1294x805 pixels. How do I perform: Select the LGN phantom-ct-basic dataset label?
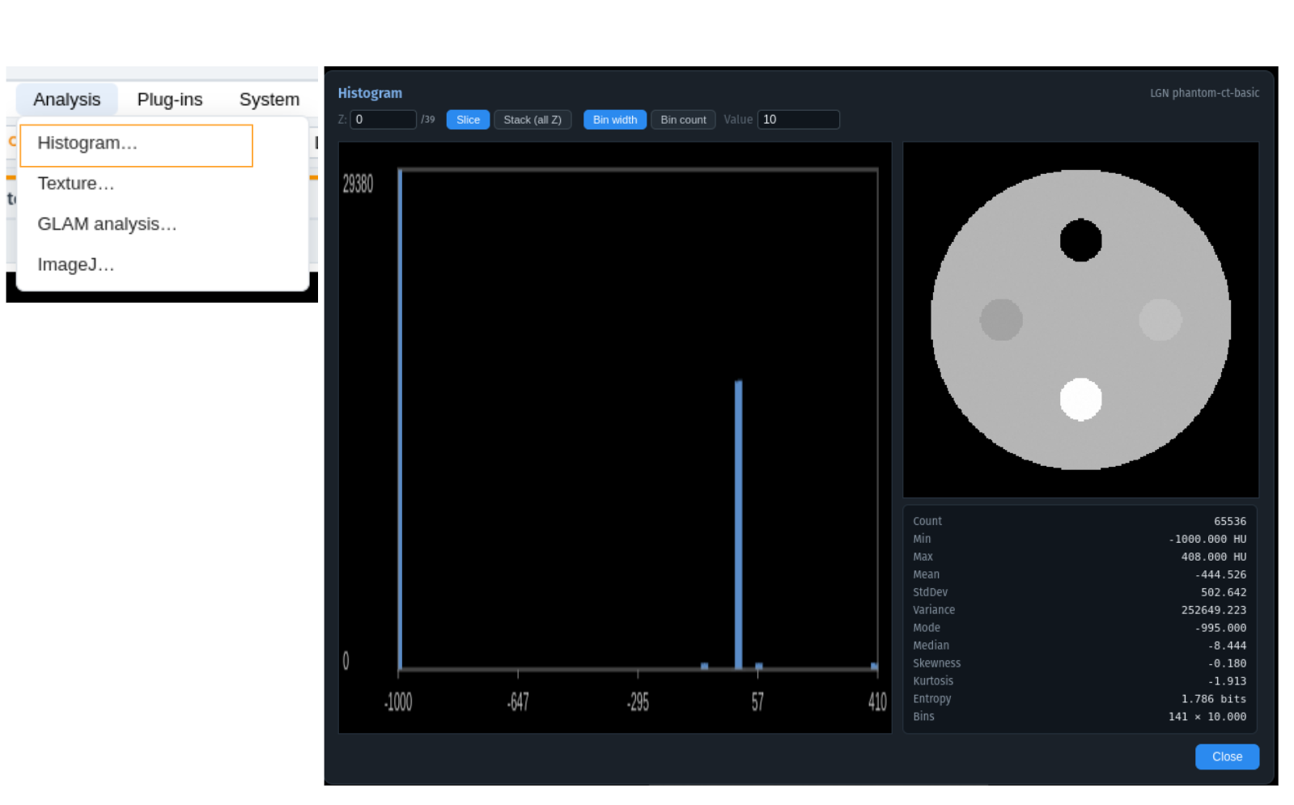(x=1204, y=93)
